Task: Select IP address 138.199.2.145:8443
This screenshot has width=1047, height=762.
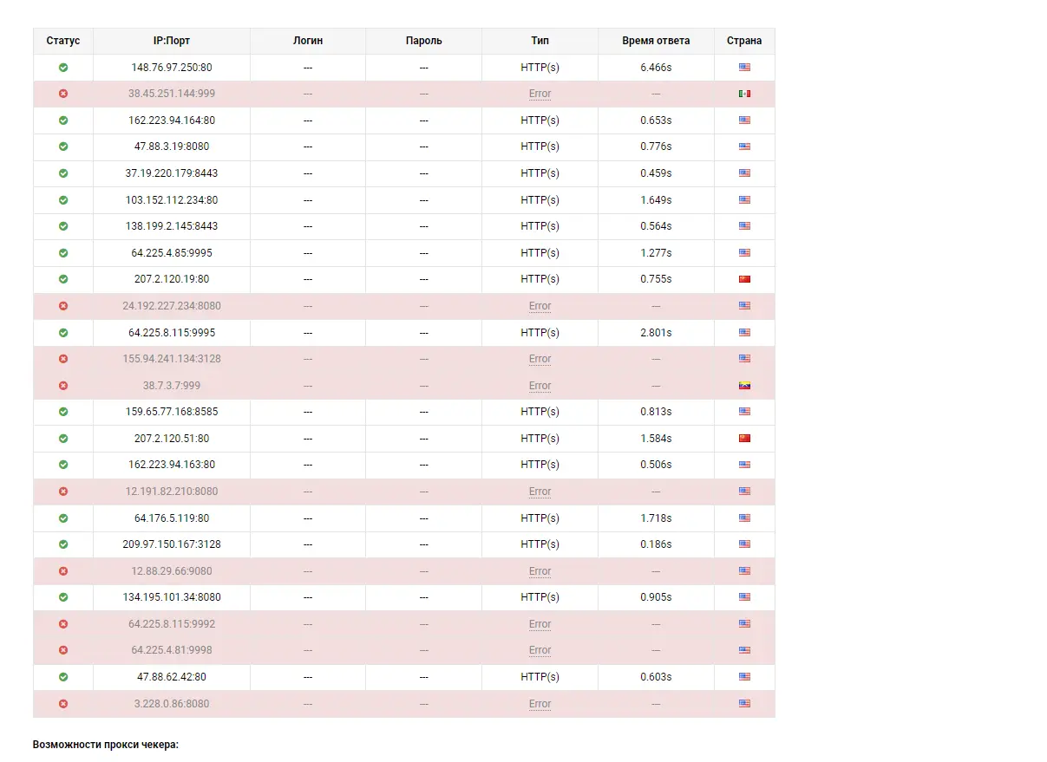Action: (x=172, y=226)
